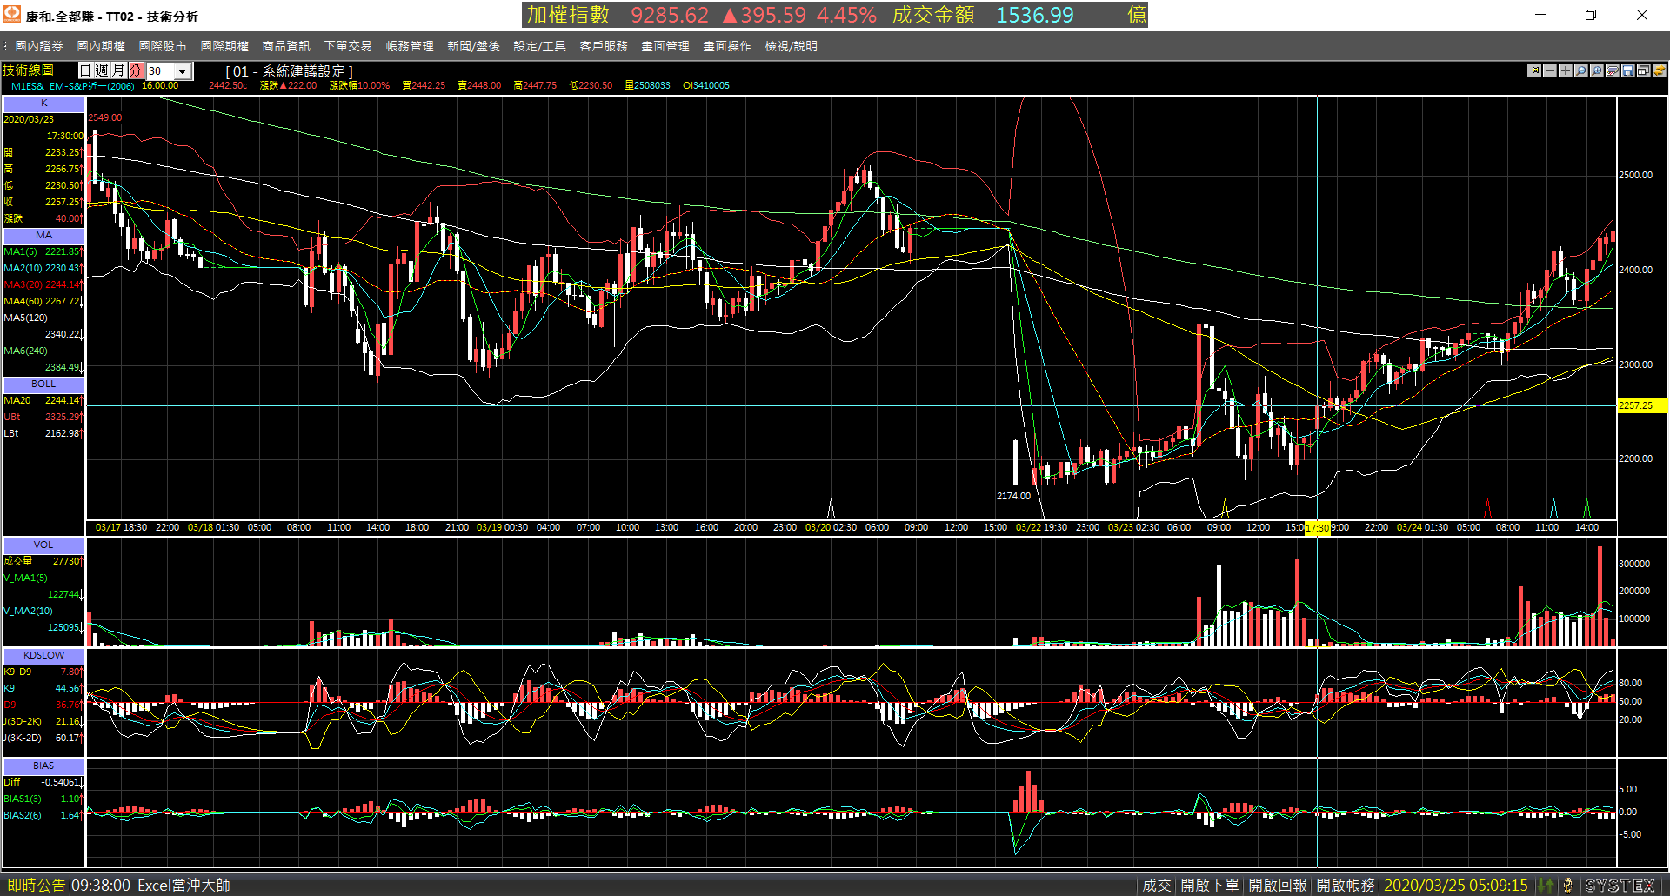Image resolution: width=1670 pixels, height=896 pixels.
Task: Open the 國際期權 menu
Action: pos(224,46)
